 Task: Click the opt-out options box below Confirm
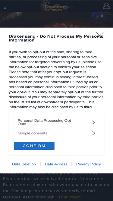pyautogui.click(x=57, y=134)
